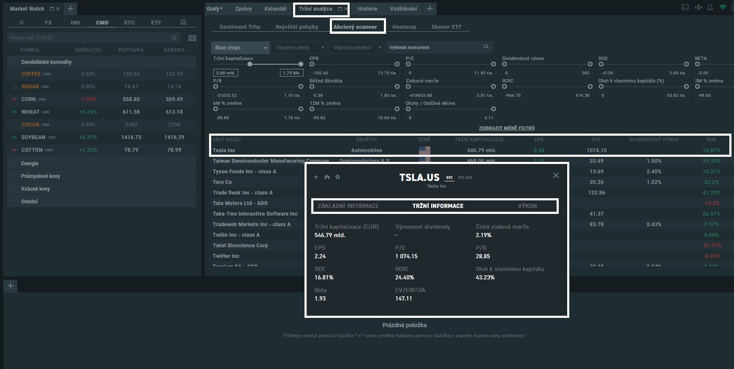
Task: Focus the Hledat např. EURUSD search field
Action: [x=94, y=38]
